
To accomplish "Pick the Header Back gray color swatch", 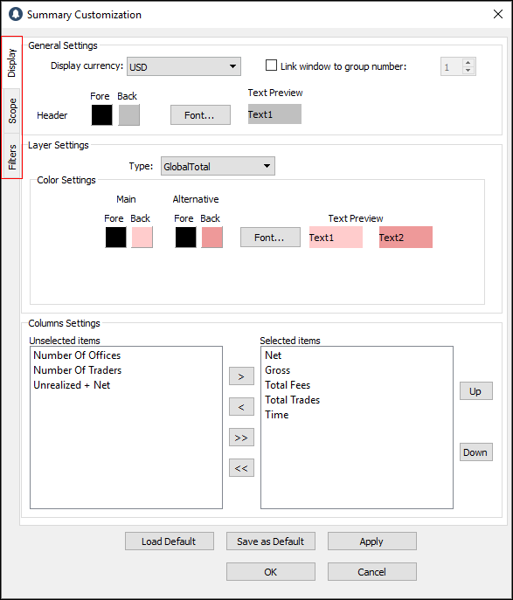I will [129, 114].
